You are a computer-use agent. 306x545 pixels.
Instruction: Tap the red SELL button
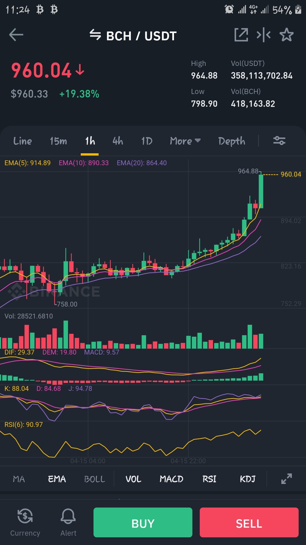click(249, 523)
